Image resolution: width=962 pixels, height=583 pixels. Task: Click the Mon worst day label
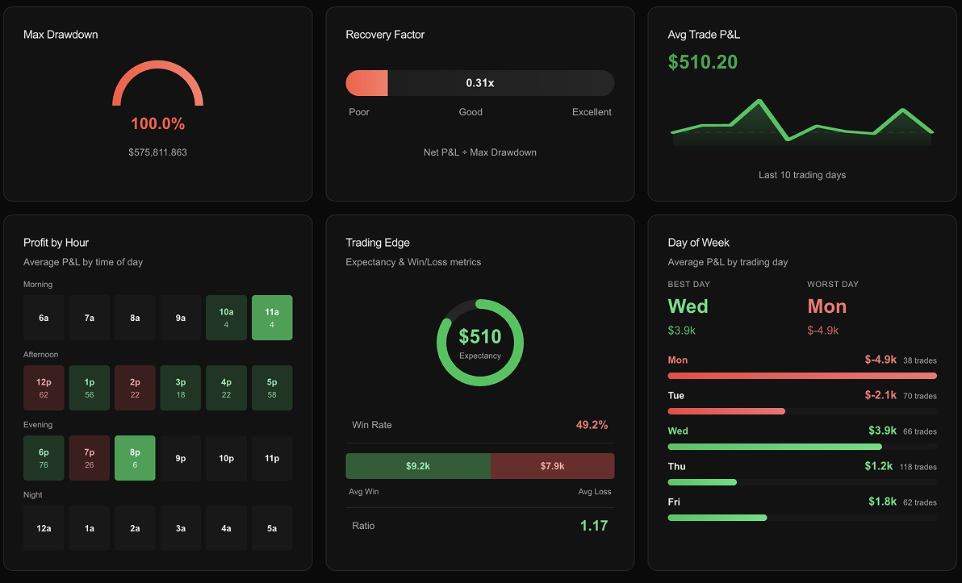(826, 306)
